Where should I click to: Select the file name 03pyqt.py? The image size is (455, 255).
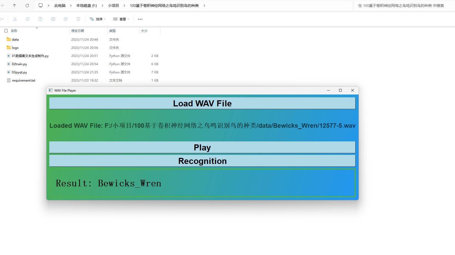(x=19, y=72)
